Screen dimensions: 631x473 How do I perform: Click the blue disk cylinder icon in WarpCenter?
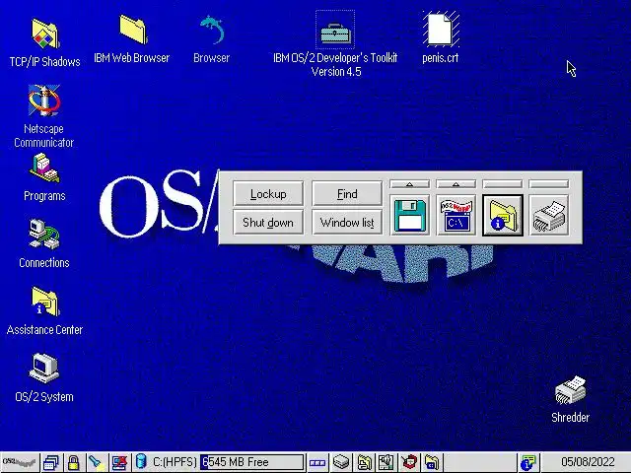pyautogui.click(x=141, y=462)
